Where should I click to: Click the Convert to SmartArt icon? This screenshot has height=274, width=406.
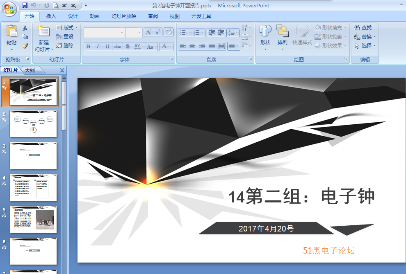246,46
